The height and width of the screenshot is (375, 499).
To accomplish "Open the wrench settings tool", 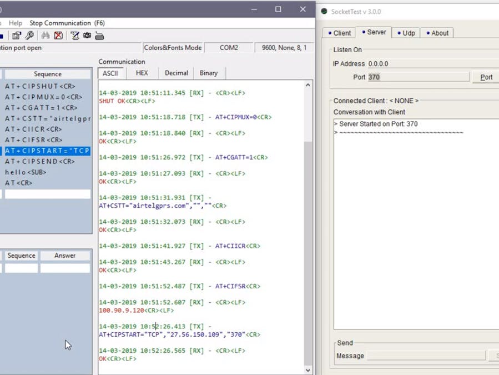I will (29, 36).
